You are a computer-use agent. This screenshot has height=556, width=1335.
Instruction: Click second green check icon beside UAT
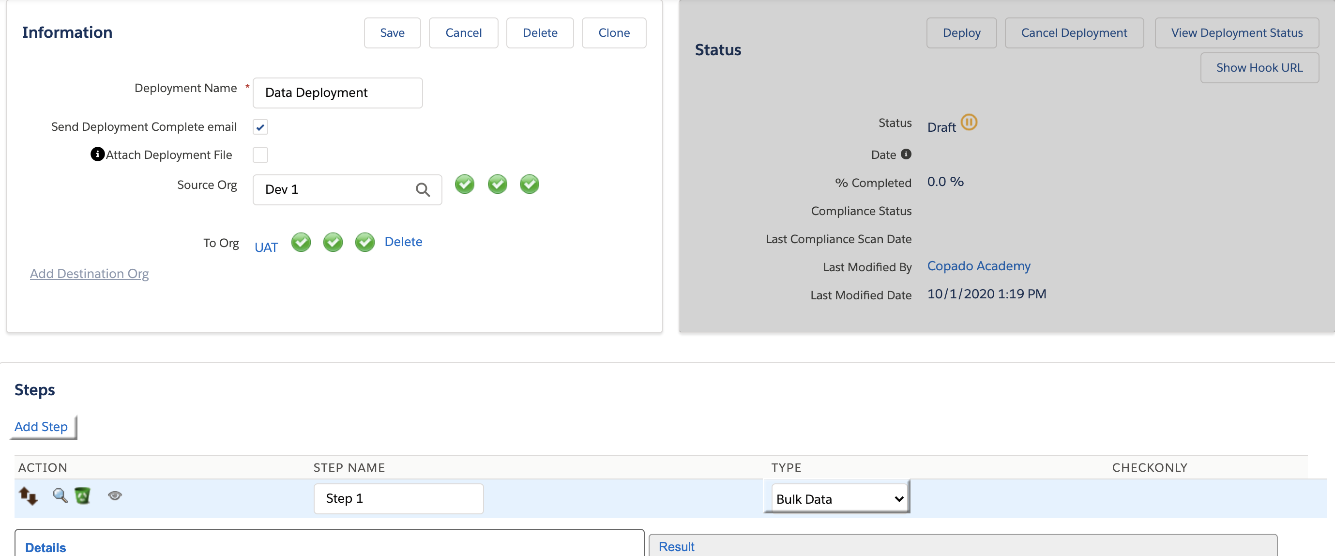pyautogui.click(x=333, y=242)
